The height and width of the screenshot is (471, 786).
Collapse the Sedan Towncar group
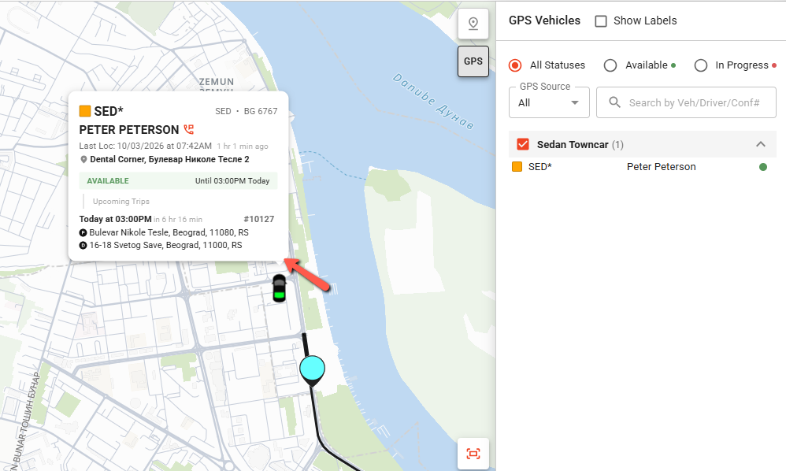point(761,144)
